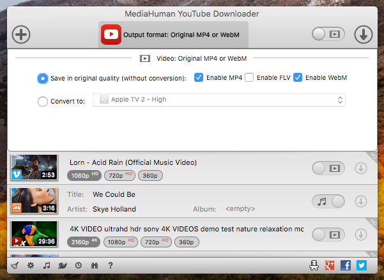Click the We Could Be track thumbnail

tap(35, 201)
